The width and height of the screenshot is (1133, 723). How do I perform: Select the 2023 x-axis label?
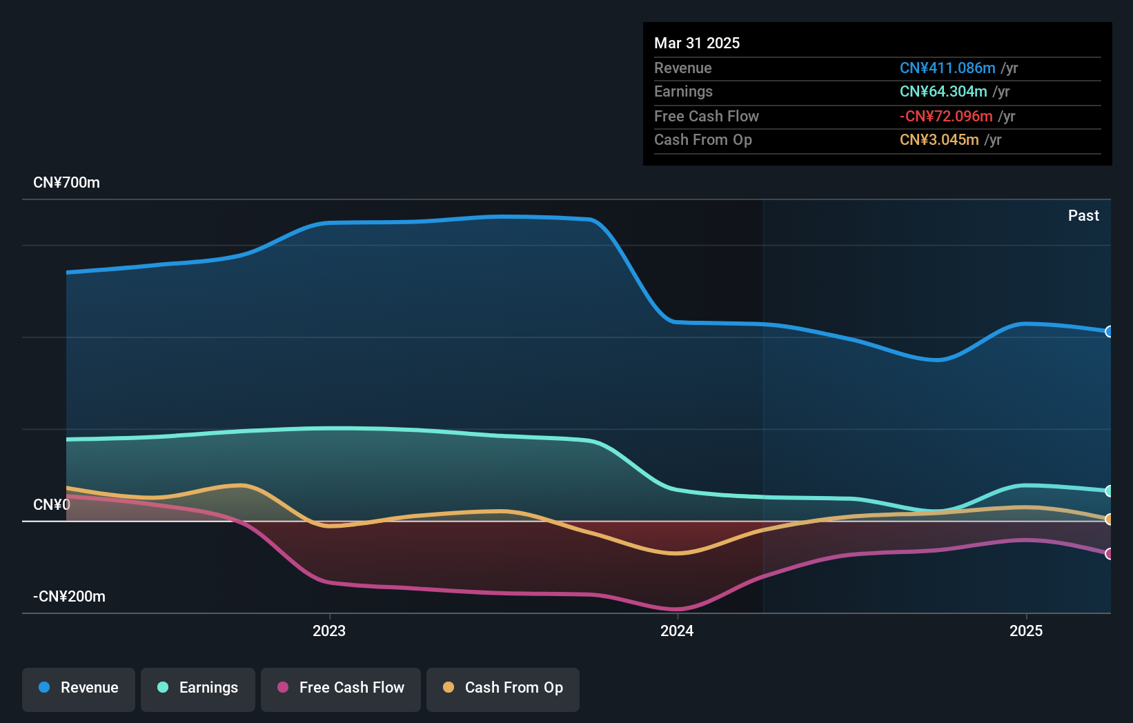coord(329,631)
